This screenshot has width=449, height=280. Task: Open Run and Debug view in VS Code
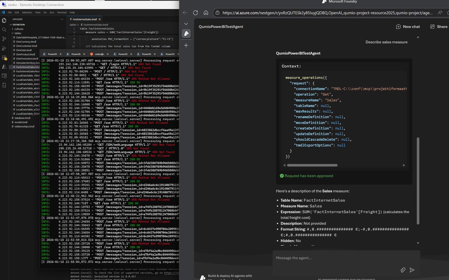click(4, 48)
